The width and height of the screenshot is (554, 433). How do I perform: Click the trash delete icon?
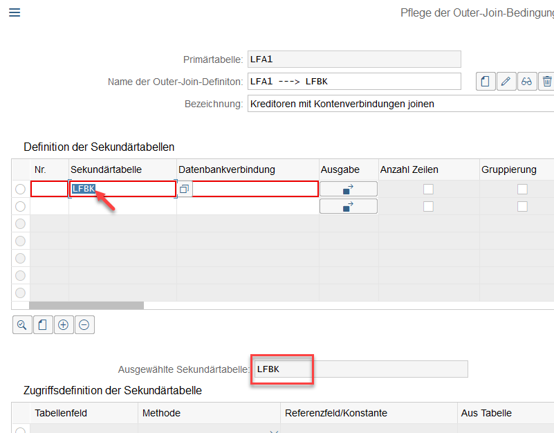[546, 82]
